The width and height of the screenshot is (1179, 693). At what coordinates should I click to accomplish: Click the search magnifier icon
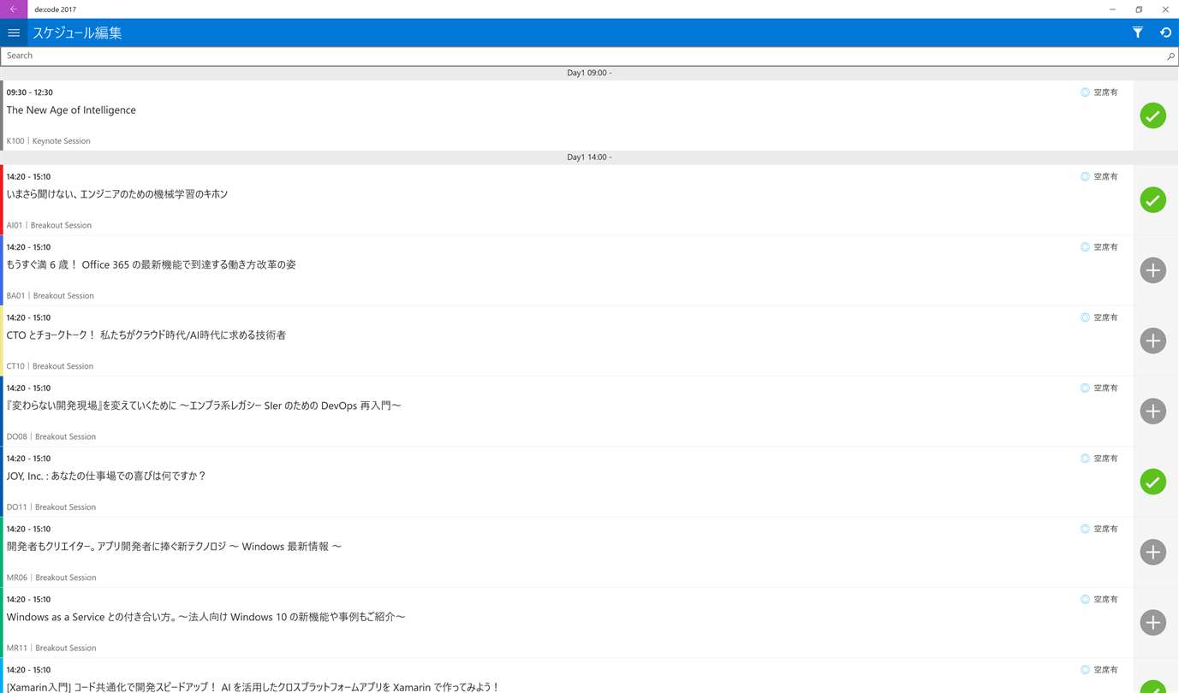[1170, 56]
